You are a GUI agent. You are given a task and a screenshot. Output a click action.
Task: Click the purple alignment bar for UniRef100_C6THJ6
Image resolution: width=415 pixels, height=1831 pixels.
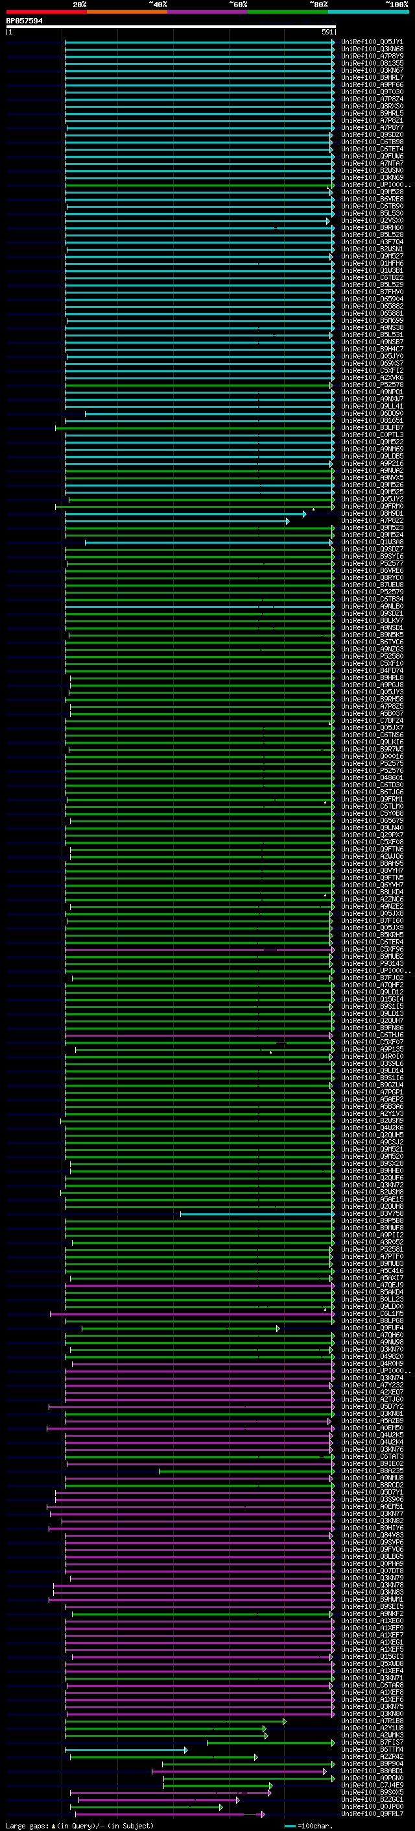[x=198, y=1035]
